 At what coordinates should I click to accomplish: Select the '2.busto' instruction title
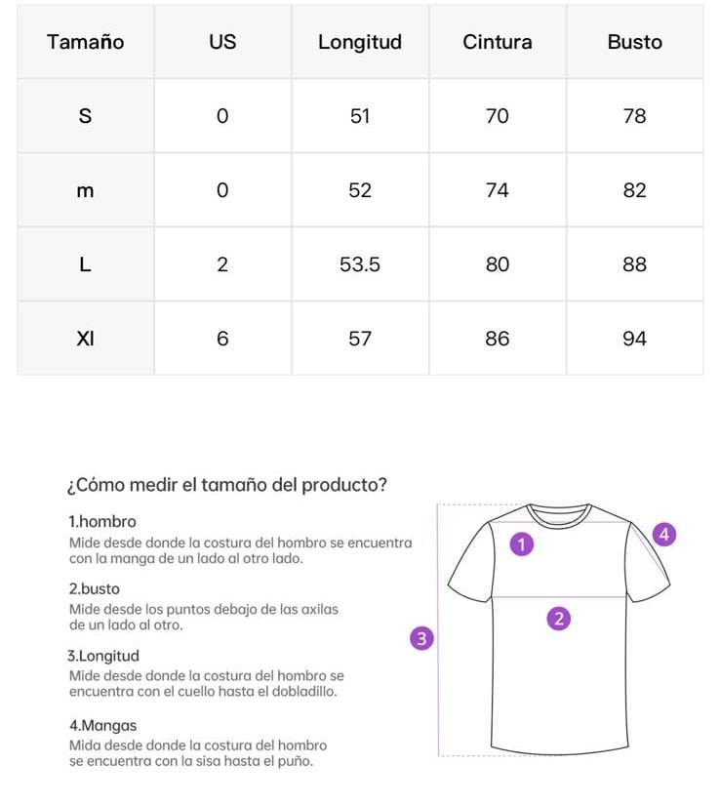point(95,589)
